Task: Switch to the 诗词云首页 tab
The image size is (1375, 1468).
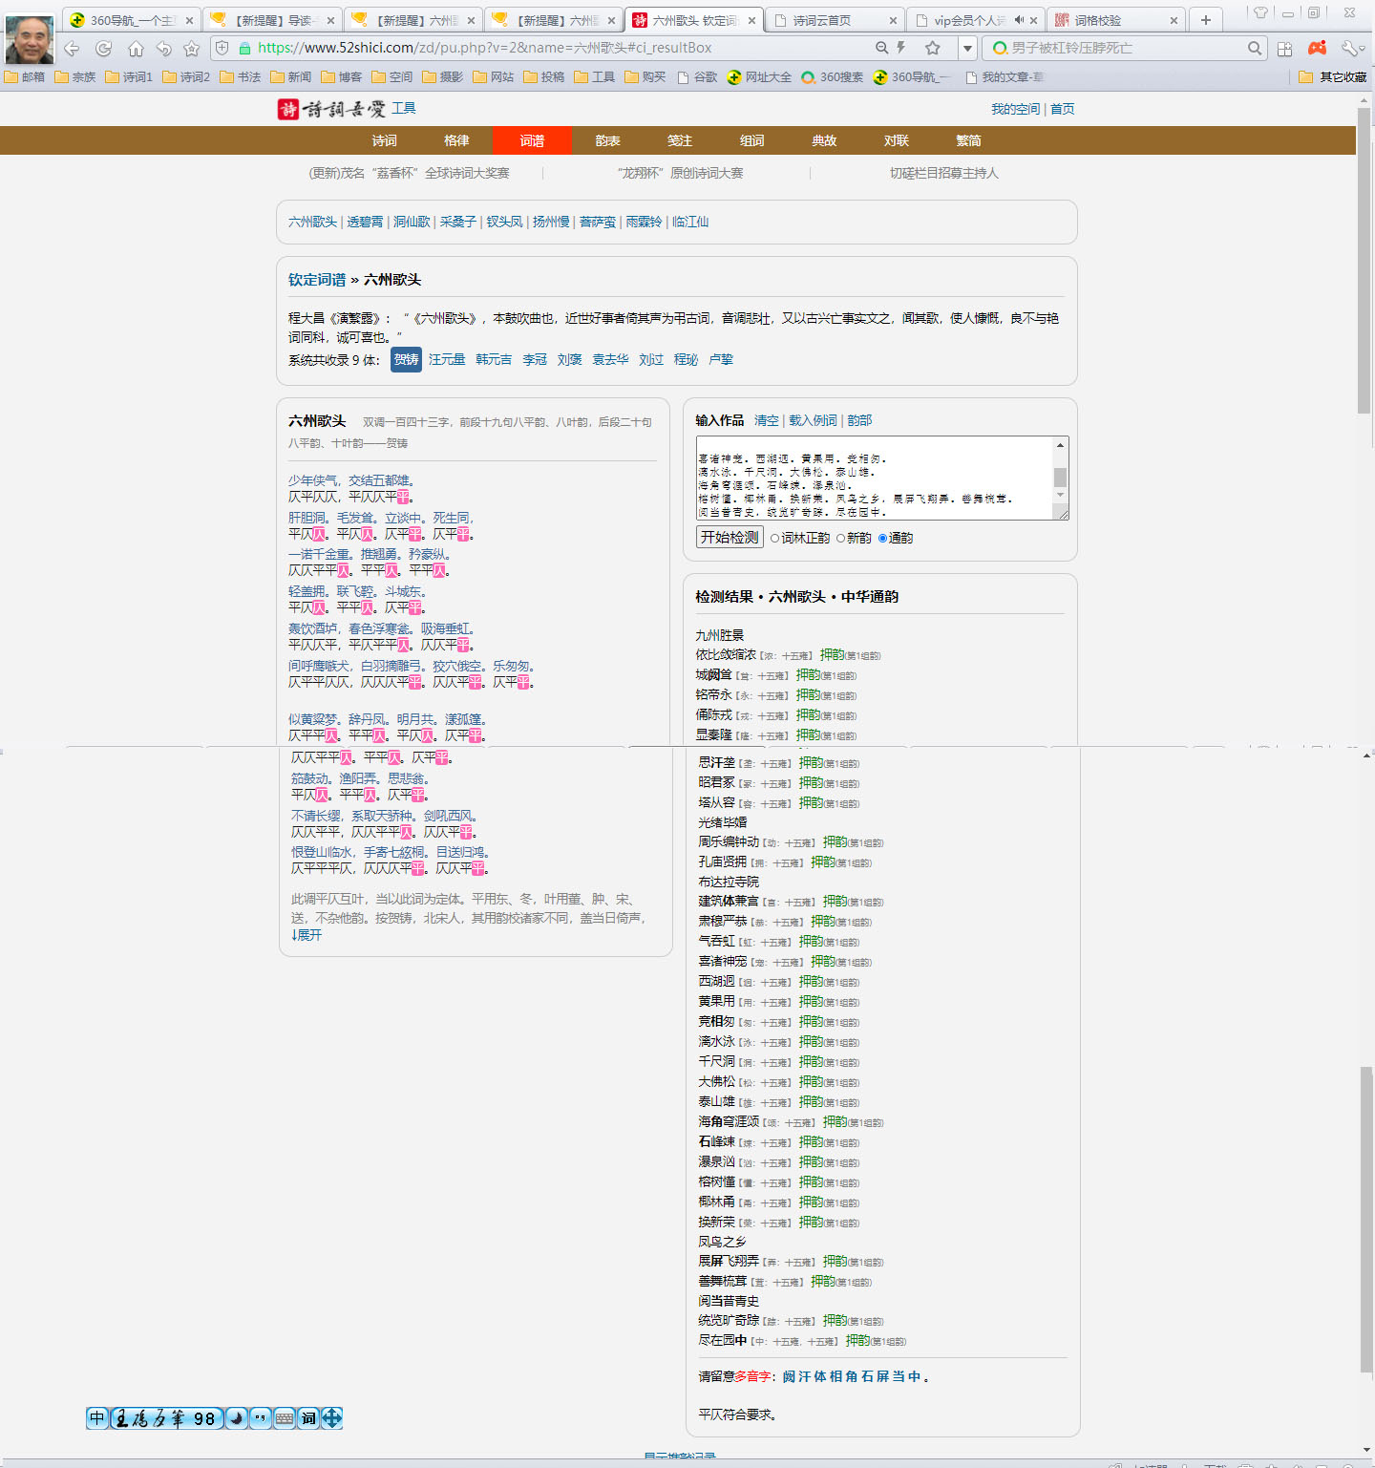Action: click(833, 20)
